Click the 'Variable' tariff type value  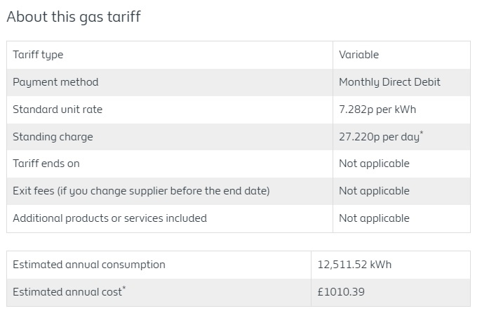coord(359,55)
